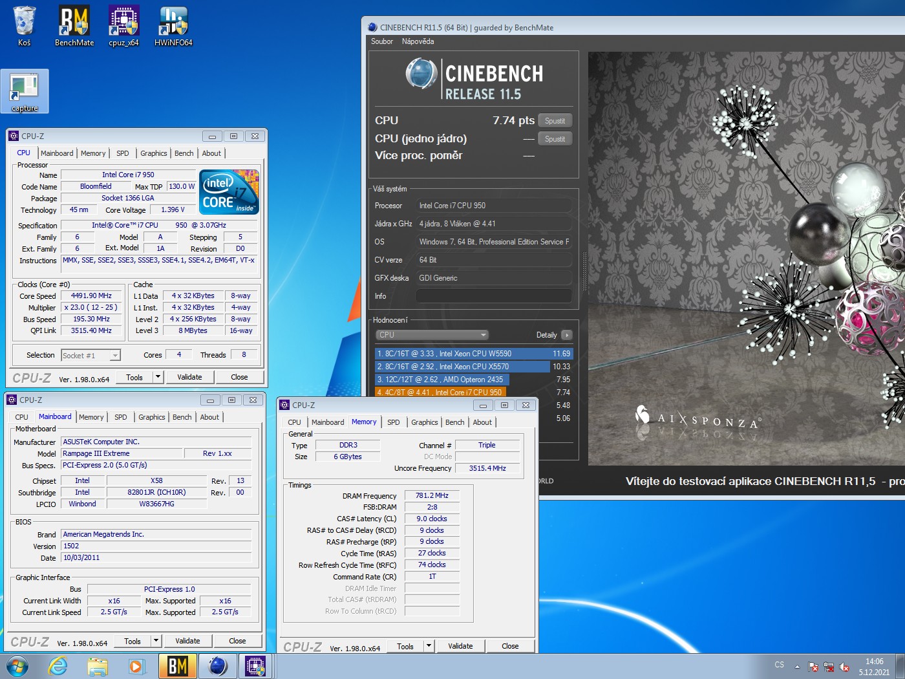905x679 pixels.
Task: Switch to CPU-Z in the taskbar
Action: point(256,666)
